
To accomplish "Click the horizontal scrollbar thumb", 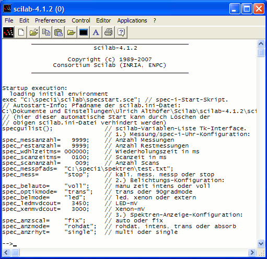I will coord(15,252).
